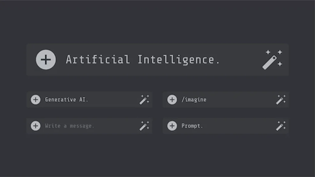
Task: Click the Generative AI label
Action: [x=66, y=100]
